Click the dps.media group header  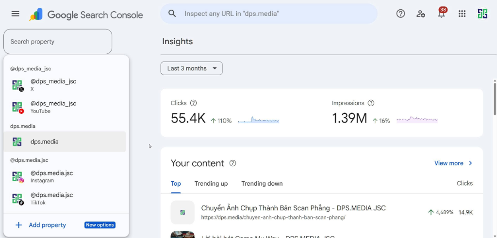click(23, 127)
